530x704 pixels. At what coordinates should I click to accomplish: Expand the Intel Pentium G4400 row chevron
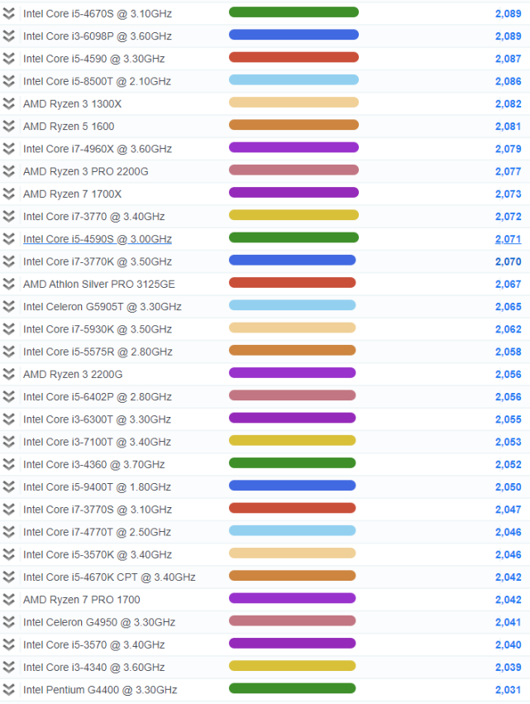(8, 690)
